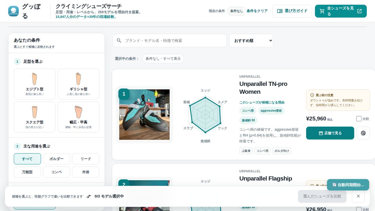
Task: Click the Unparallel TN-pro Women title
Action: pos(263,88)
